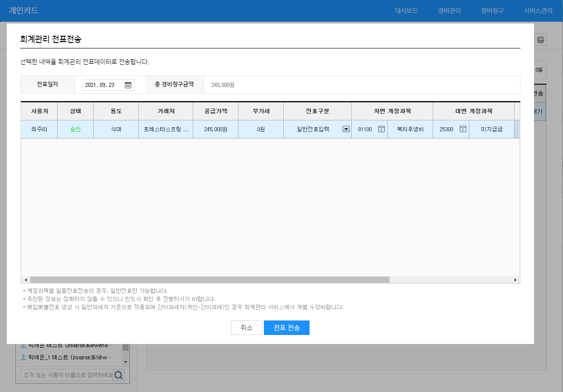Click the printer icon at top right
Image resolution: width=563 pixels, height=392 pixels.
click(x=540, y=40)
